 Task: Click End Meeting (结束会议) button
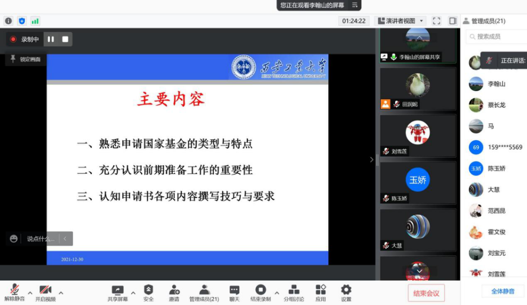(426, 293)
